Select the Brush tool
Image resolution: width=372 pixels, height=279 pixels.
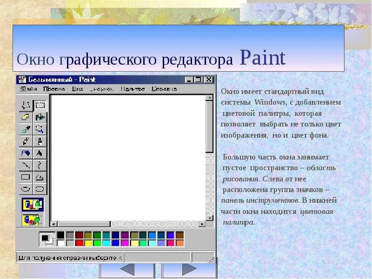(40, 141)
